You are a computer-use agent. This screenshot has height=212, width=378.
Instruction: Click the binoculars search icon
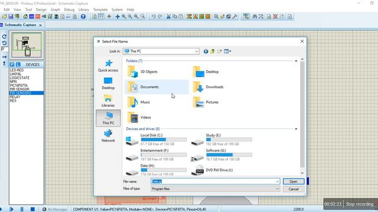tap(255, 16)
